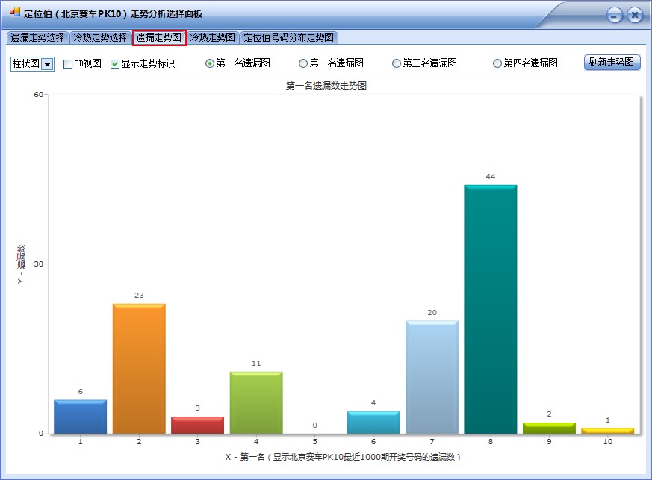Uncheck the 显示走势标识 checkbox
This screenshot has width=652, height=480.
pos(115,64)
